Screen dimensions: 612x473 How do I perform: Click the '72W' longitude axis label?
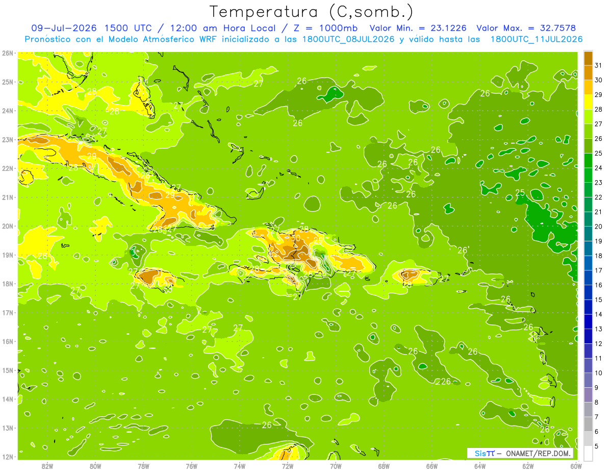tap(288, 466)
